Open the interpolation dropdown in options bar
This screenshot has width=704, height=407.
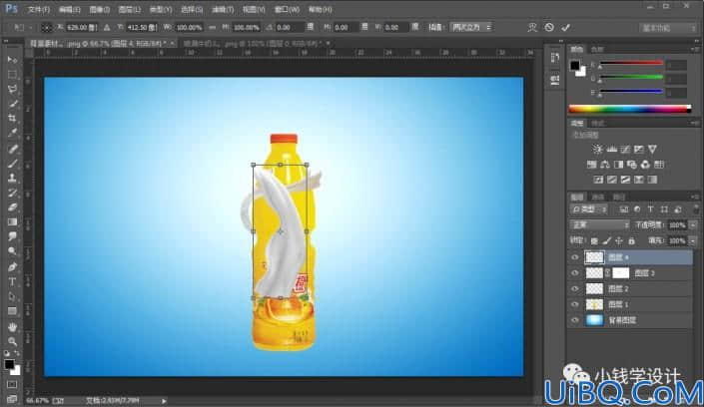coord(471,27)
